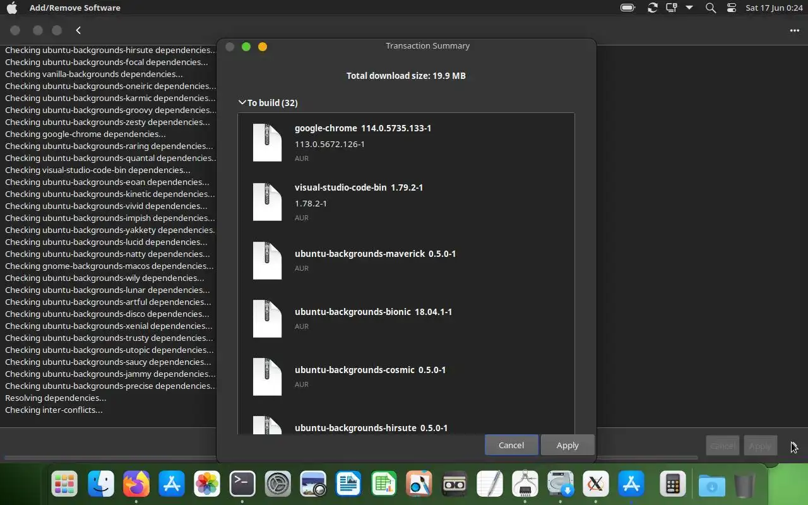The width and height of the screenshot is (808, 505).
Task: Click the 'Total download size: 19.9 MB' label
Action: 406,76
